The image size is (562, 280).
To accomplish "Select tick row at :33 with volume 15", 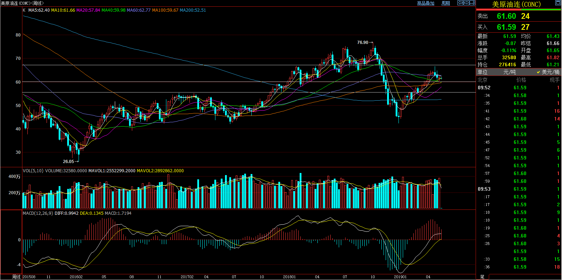I will 519,259.
